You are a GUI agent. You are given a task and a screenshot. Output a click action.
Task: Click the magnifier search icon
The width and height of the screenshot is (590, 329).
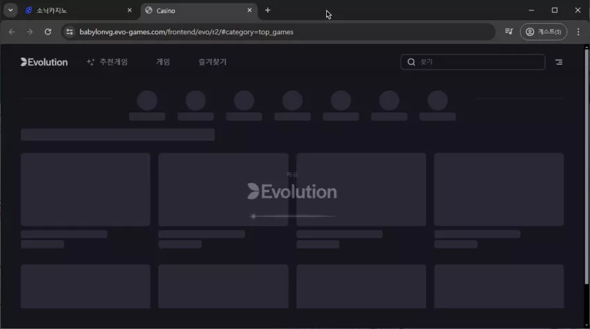pos(412,62)
